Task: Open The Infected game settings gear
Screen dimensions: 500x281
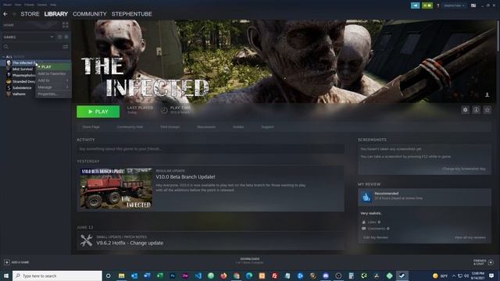Action: [x=466, y=110]
